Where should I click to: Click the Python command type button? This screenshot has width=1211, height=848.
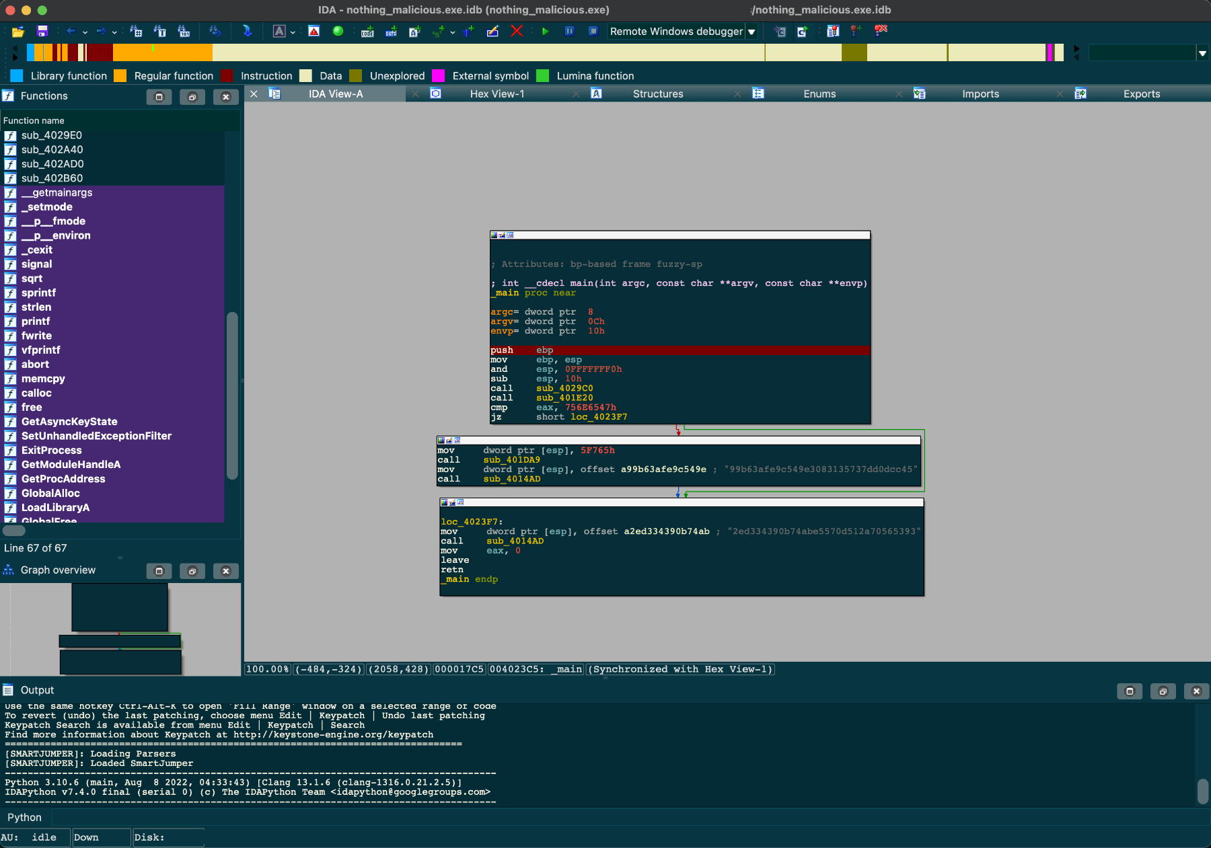point(24,818)
